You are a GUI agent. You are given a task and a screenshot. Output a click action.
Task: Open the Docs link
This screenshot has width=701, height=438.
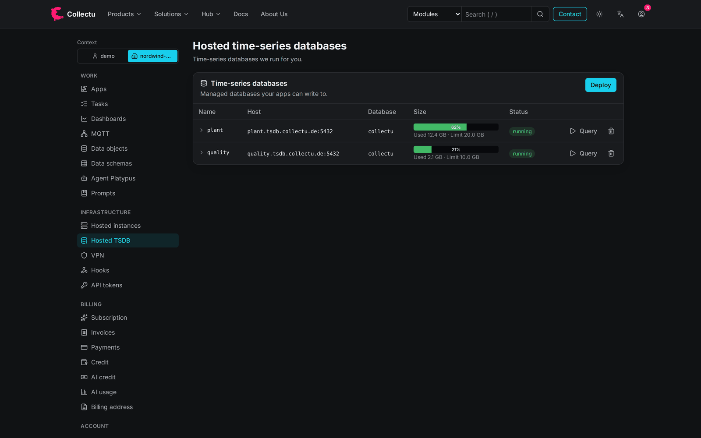(x=241, y=14)
